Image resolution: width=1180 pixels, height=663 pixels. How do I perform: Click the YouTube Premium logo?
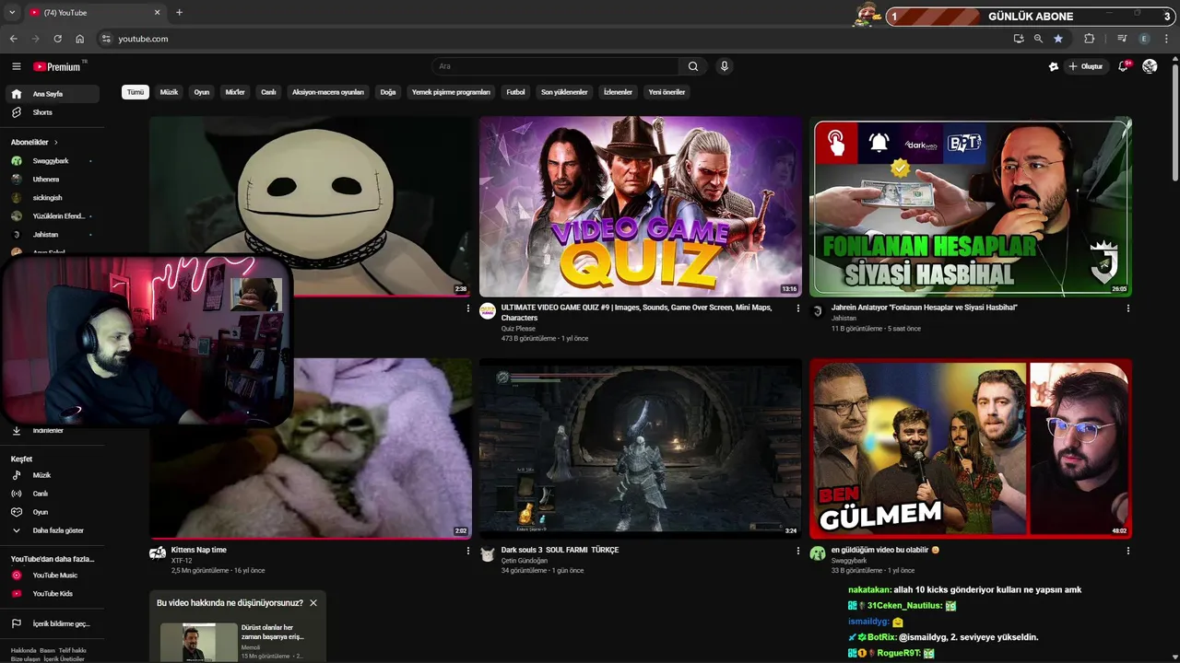(58, 66)
